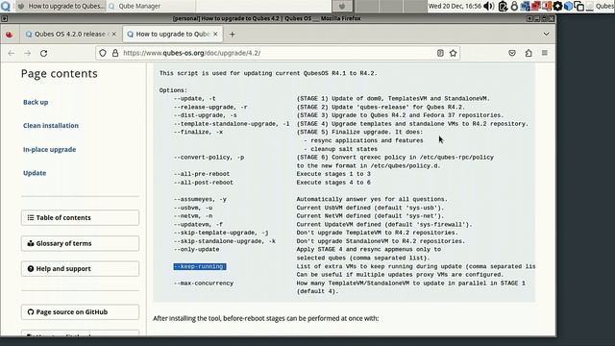
Task: Click the tracking protection shield icon
Action: click(103, 53)
